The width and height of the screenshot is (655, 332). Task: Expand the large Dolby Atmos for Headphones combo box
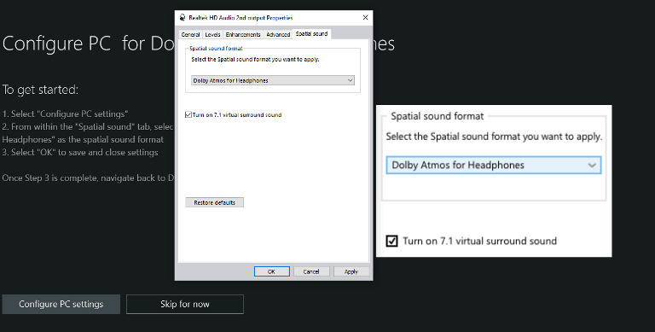(x=494, y=165)
